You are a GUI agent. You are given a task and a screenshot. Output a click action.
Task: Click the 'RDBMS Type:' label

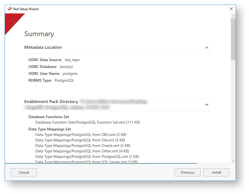(40, 81)
